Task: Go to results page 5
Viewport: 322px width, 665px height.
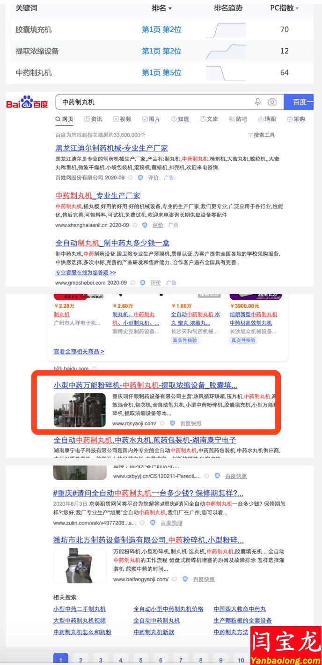Action: (x=140, y=660)
